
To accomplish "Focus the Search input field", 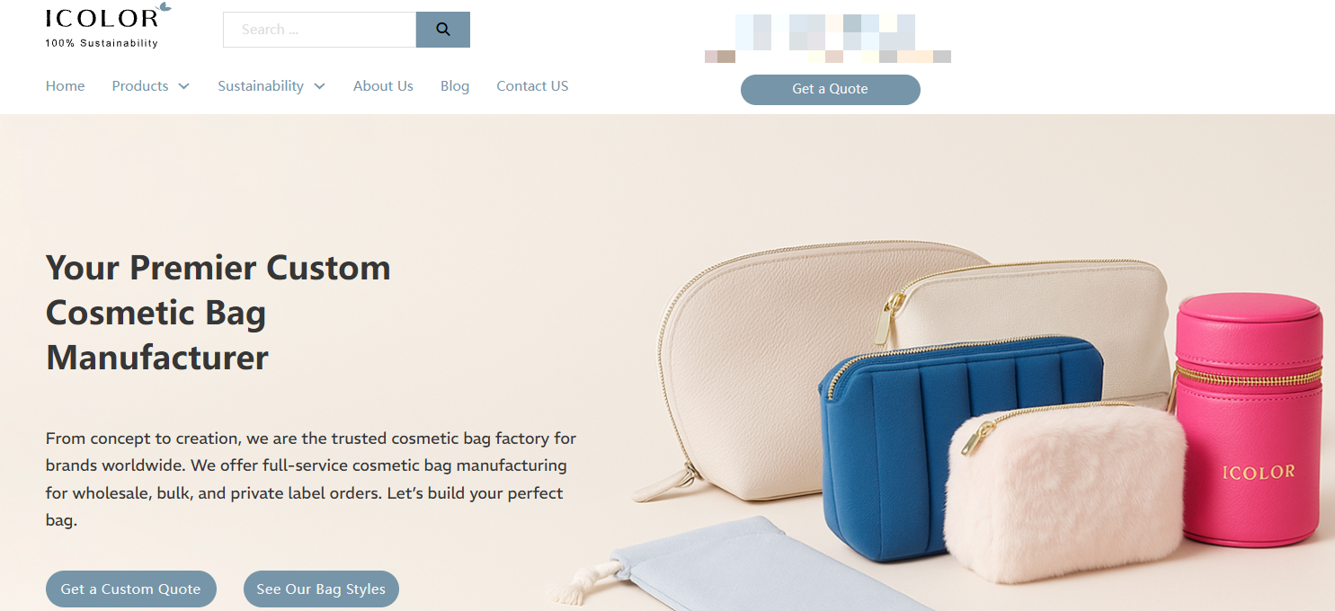I will (x=319, y=30).
